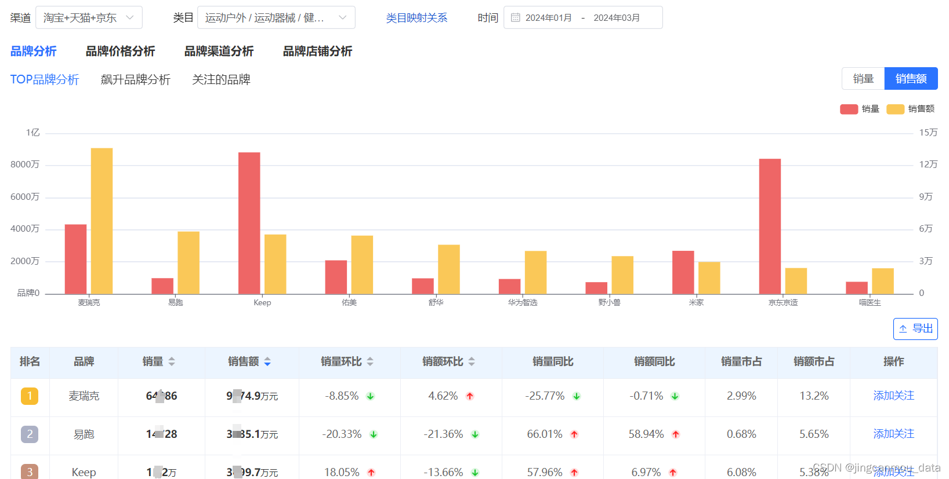Click 华为智选 axis label in chart
The height and width of the screenshot is (479, 949).
click(x=523, y=302)
